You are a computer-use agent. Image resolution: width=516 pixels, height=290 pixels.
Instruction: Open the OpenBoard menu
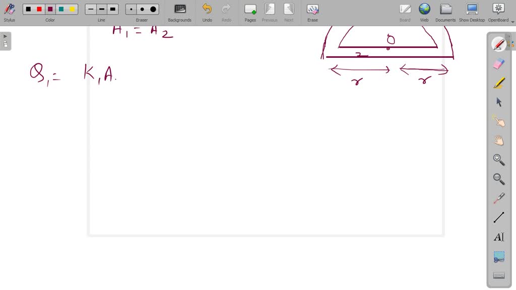[498, 13]
